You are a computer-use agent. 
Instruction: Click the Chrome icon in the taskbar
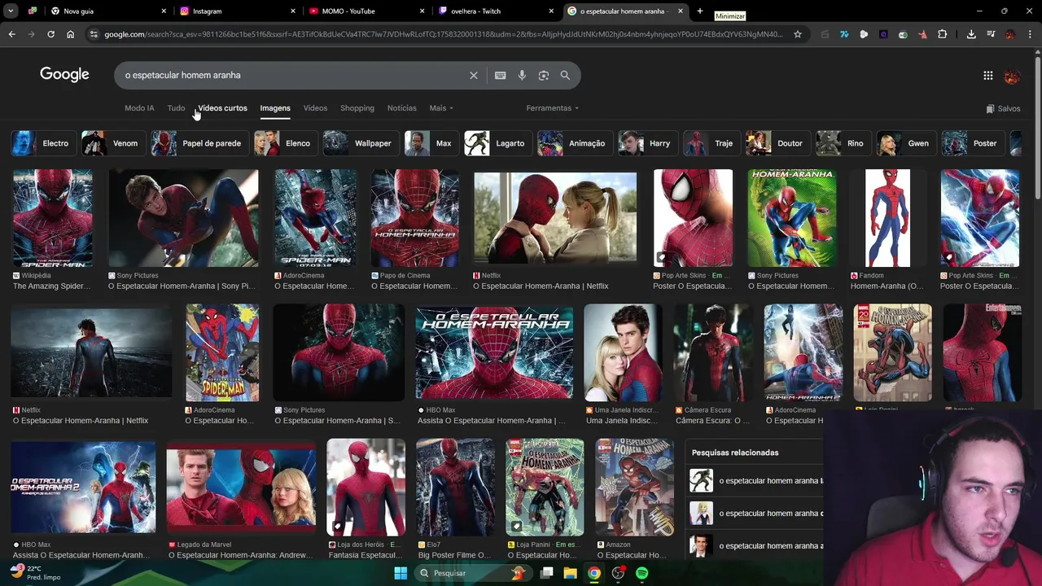coord(594,573)
